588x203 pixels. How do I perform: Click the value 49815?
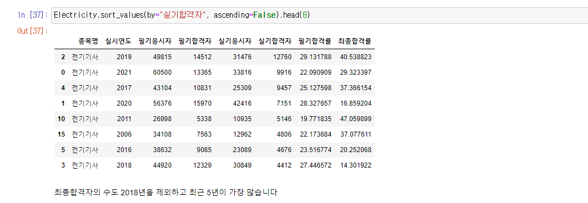(162, 57)
